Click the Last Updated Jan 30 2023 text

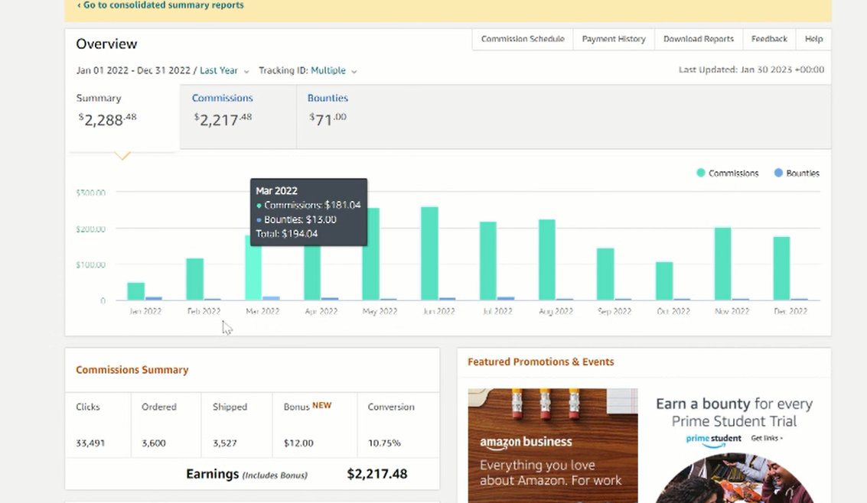pos(751,70)
